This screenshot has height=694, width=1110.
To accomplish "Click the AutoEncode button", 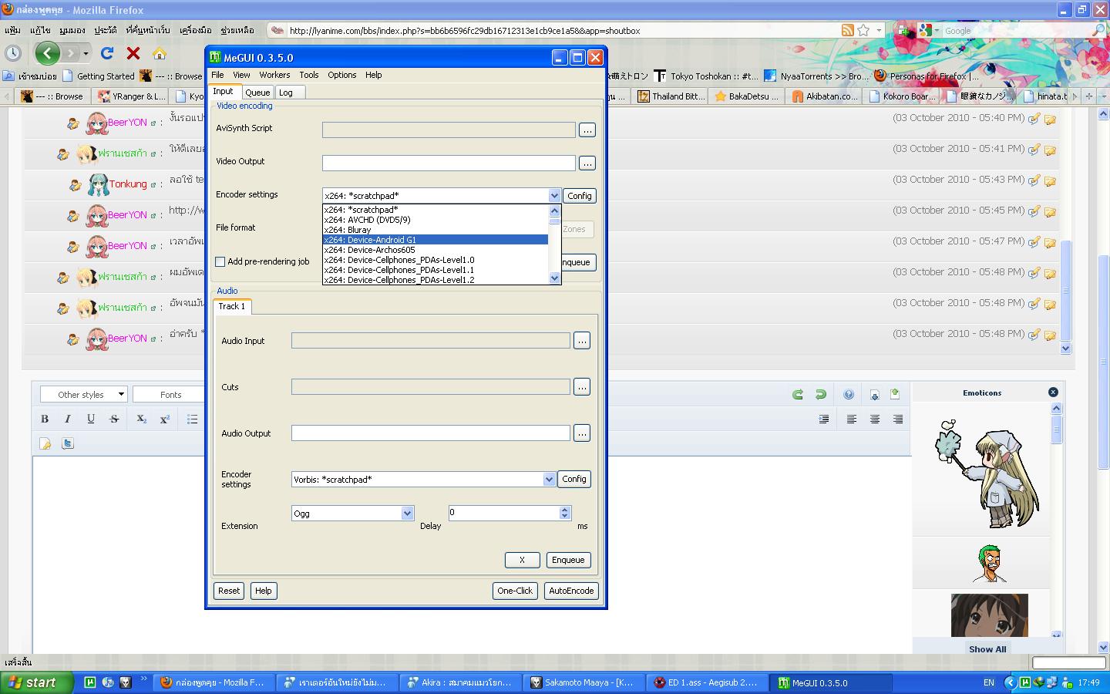I will coord(571,591).
